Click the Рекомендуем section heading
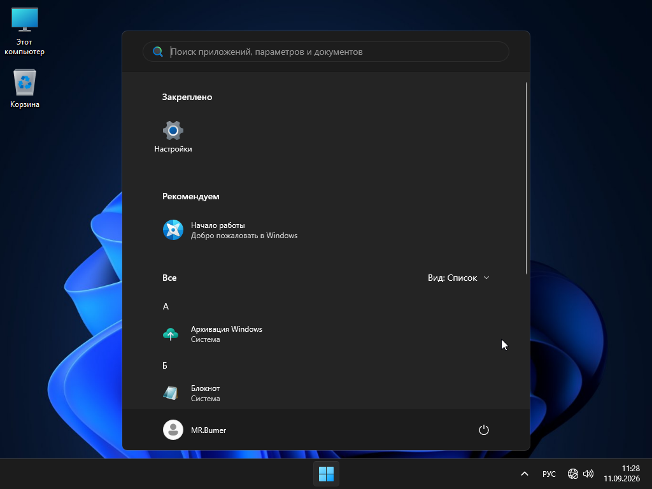The image size is (652, 489). pos(191,196)
